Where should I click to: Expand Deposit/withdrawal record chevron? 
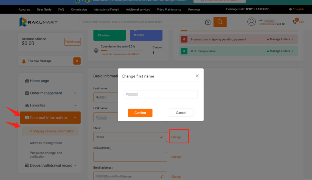[x=76, y=165]
